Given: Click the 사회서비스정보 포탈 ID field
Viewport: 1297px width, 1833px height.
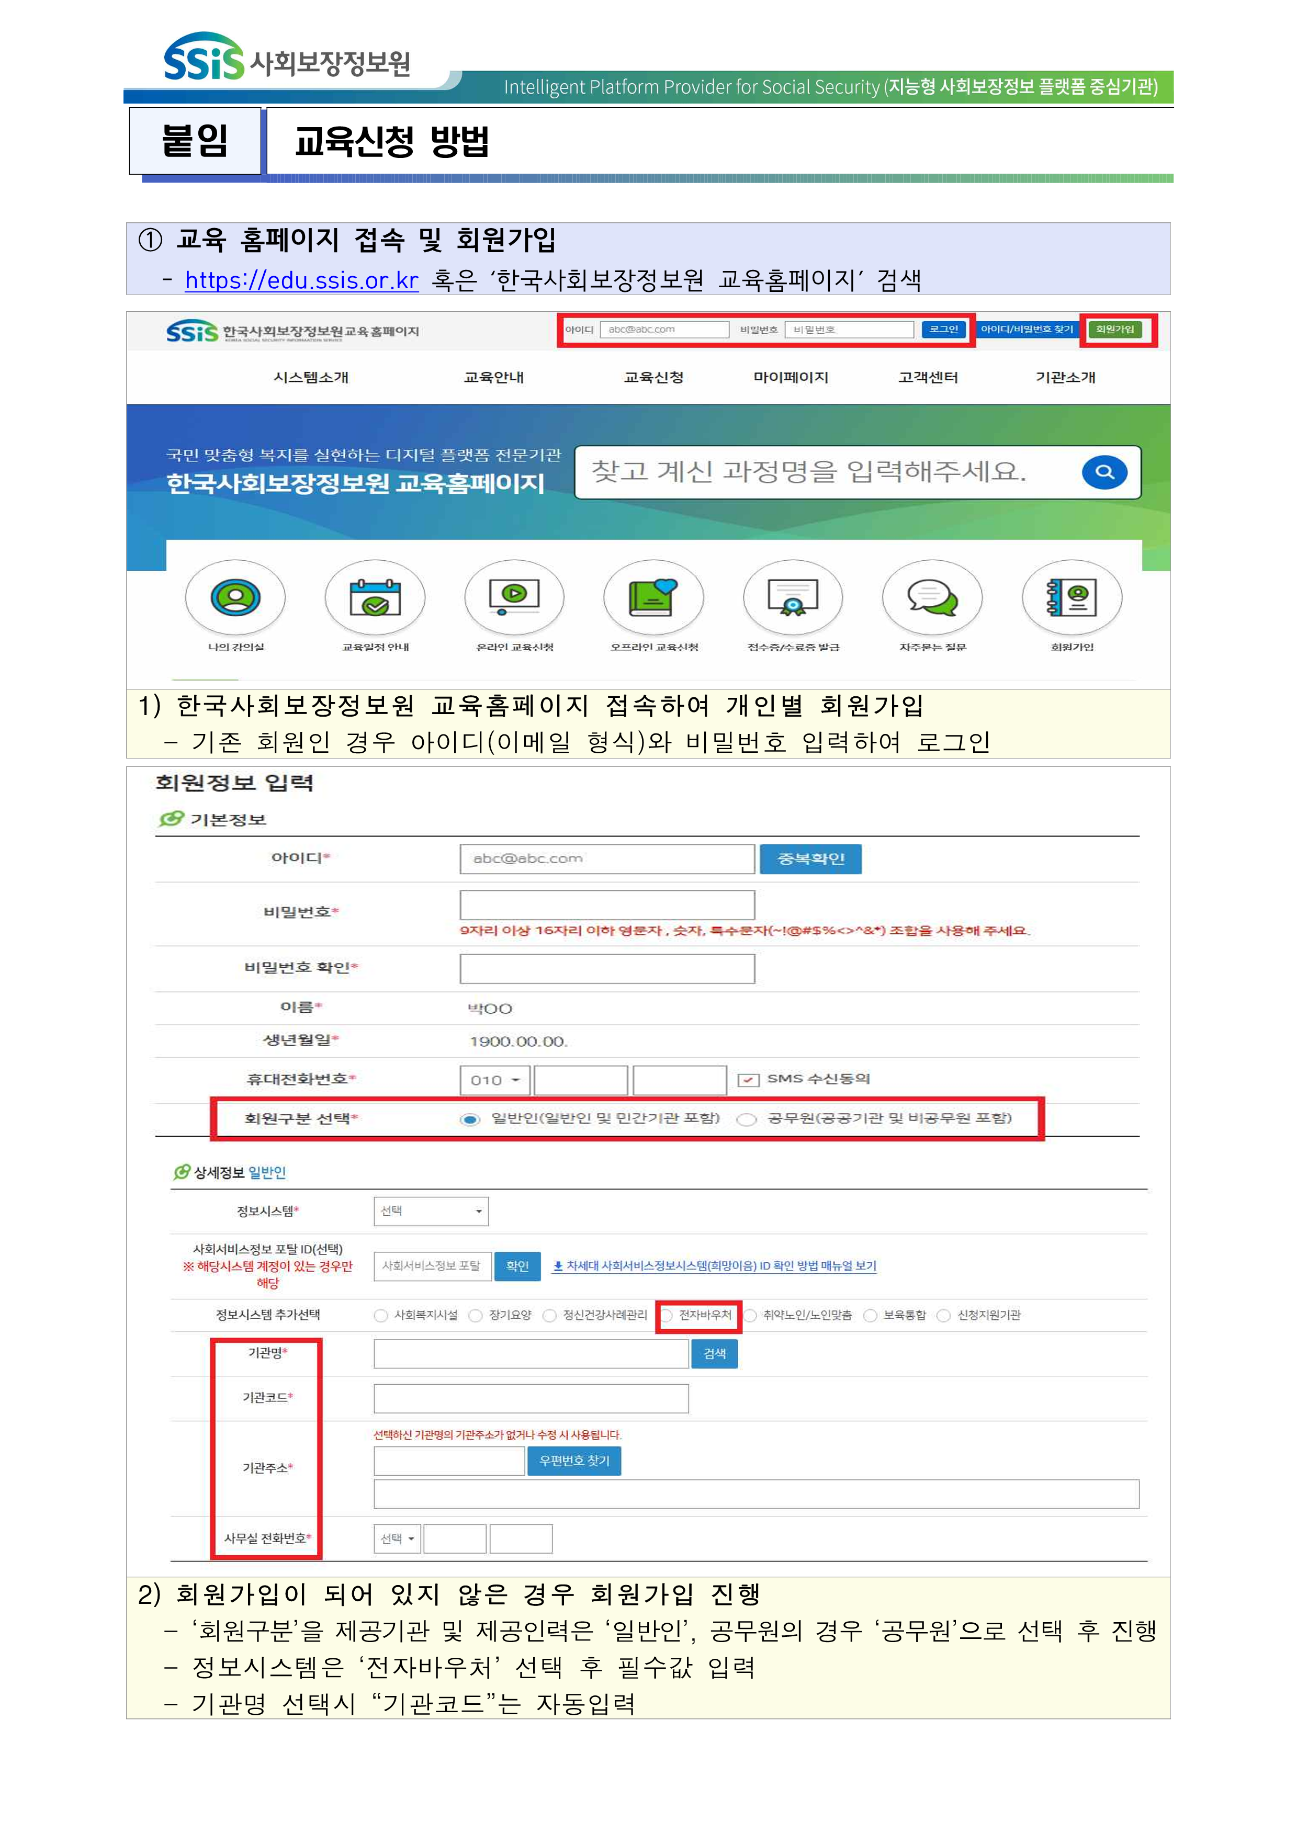Looking at the screenshot, I should tap(432, 1266).
